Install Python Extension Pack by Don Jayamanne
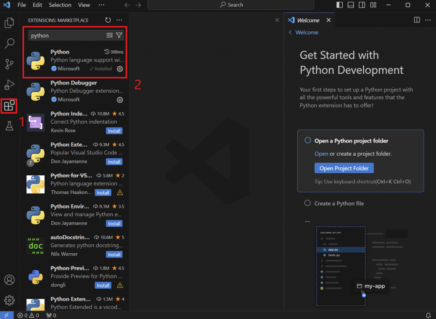 click(x=114, y=162)
